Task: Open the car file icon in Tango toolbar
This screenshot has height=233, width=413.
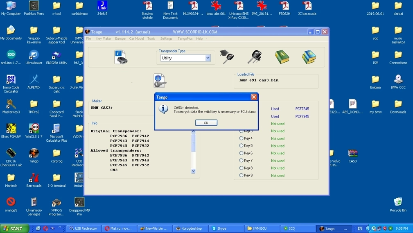Action: click(121, 57)
